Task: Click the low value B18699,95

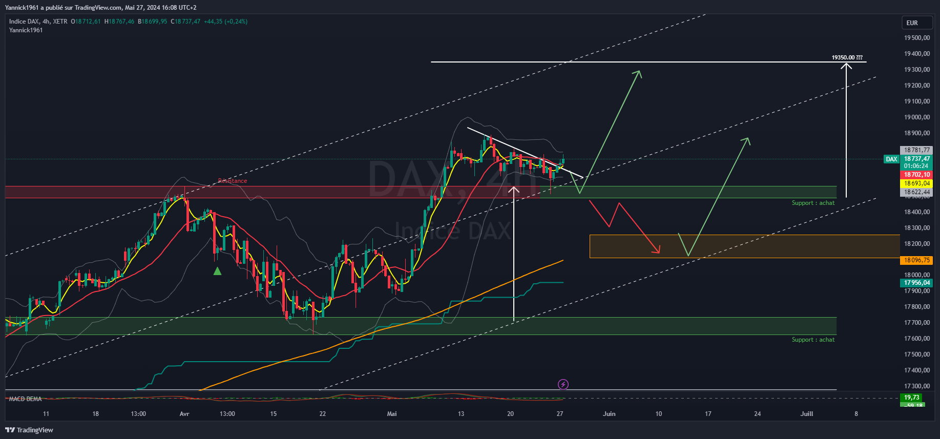Action: [x=153, y=22]
